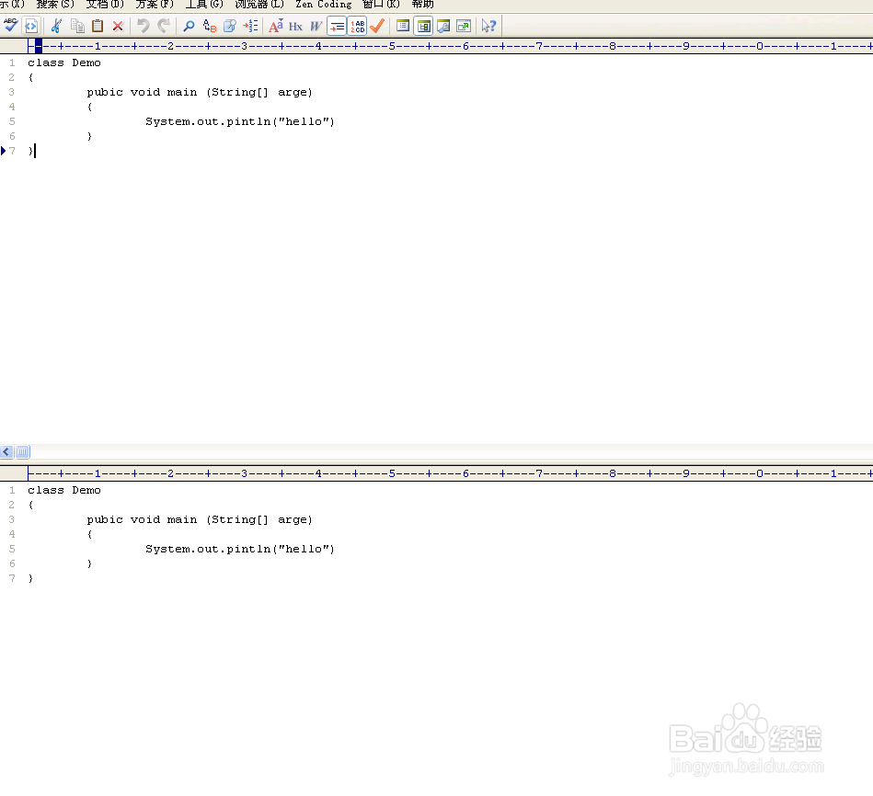The image size is (873, 796).
Task: Click the Find in Files icon
Action: pyautogui.click(x=229, y=26)
